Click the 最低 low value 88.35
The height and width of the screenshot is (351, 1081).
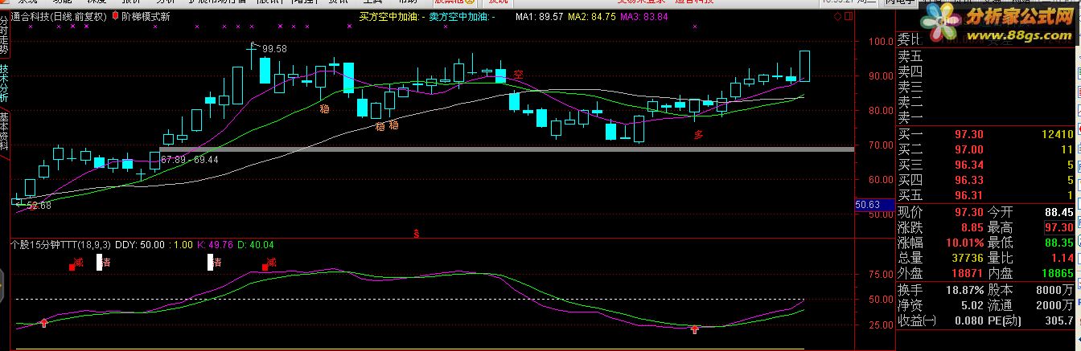point(1059,243)
